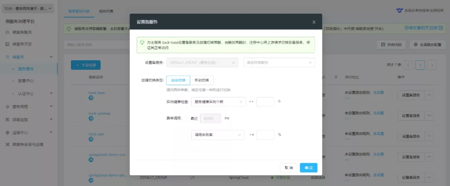Open the back-base service link
The height and width of the screenshot is (186, 450).
pos(97,93)
